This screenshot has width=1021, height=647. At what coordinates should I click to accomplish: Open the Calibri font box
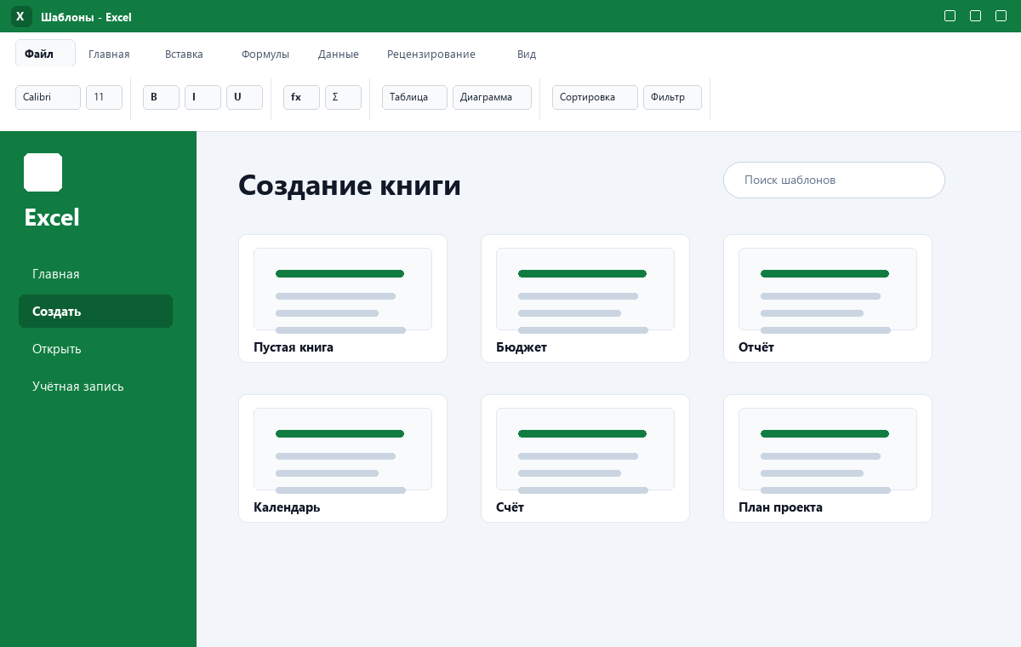point(48,97)
